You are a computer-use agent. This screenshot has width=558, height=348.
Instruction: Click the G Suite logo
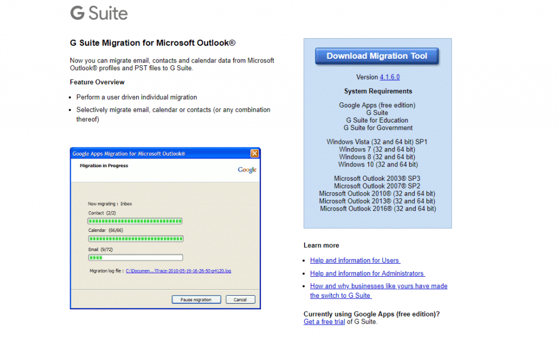[x=99, y=13]
